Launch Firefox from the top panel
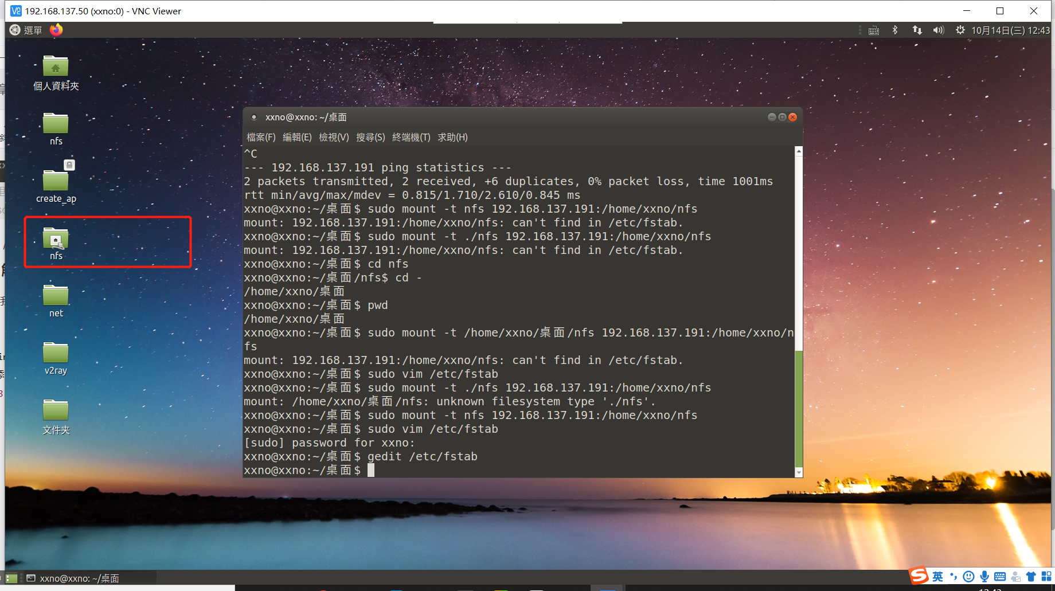The image size is (1055, 591). click(56, 30)
